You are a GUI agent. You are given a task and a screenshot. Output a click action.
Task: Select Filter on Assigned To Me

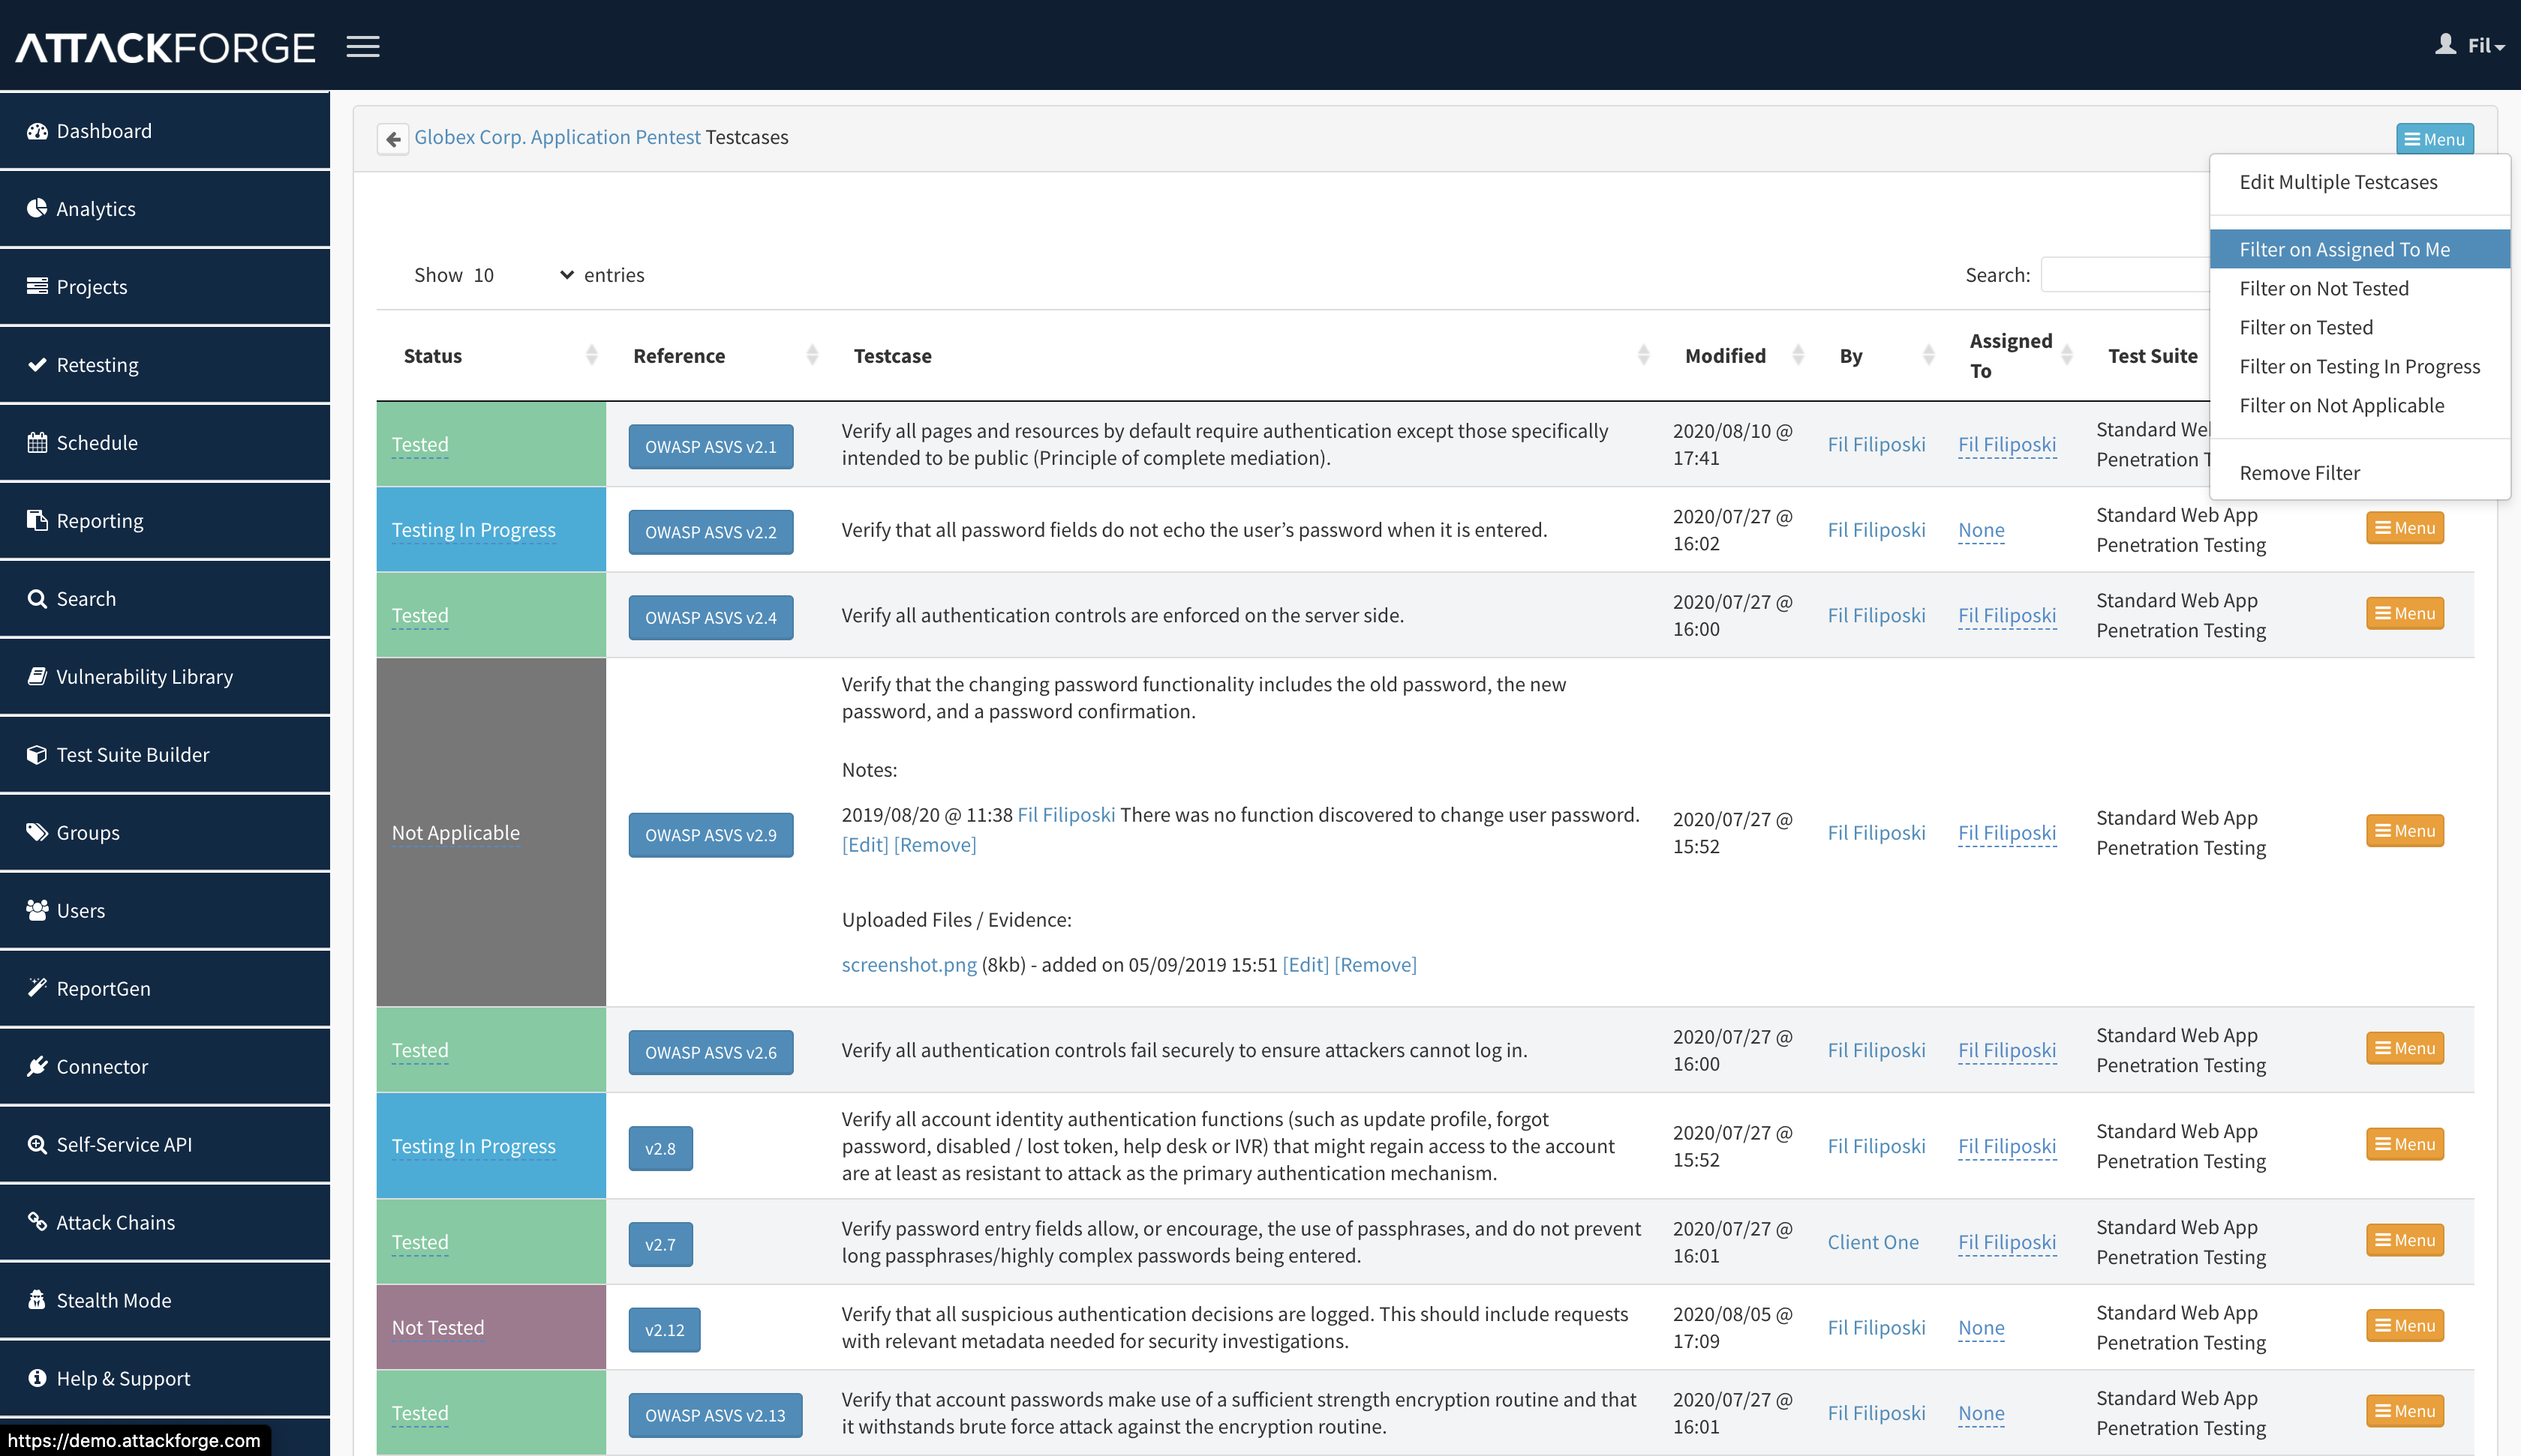[2360, 249]
